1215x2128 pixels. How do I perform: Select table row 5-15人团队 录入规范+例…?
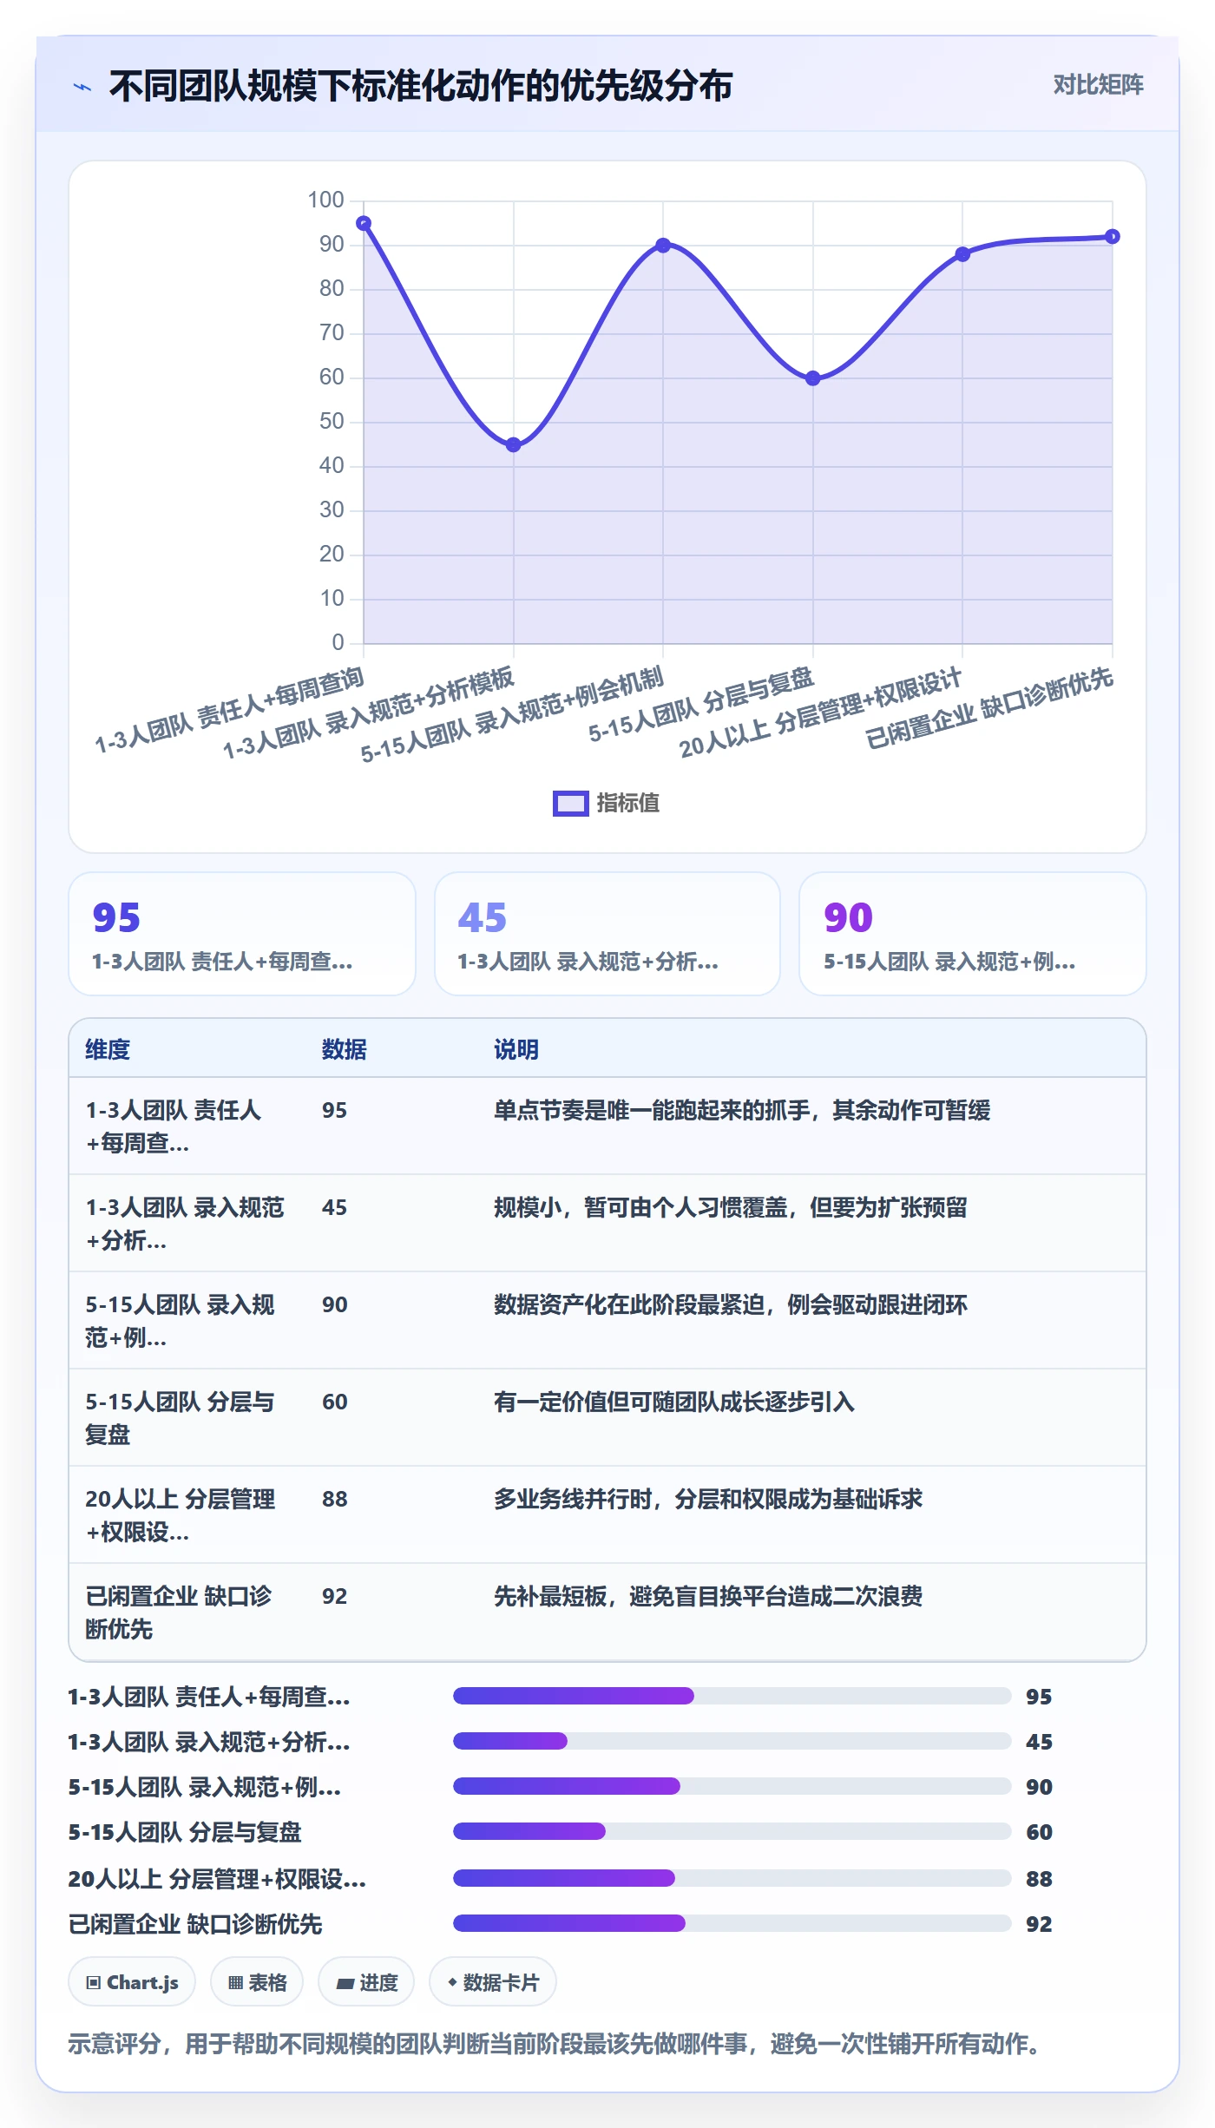coord(607,1321)
